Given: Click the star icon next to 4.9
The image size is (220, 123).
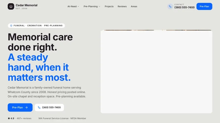Looking at the screenshot, I should [x=9, y=118].
